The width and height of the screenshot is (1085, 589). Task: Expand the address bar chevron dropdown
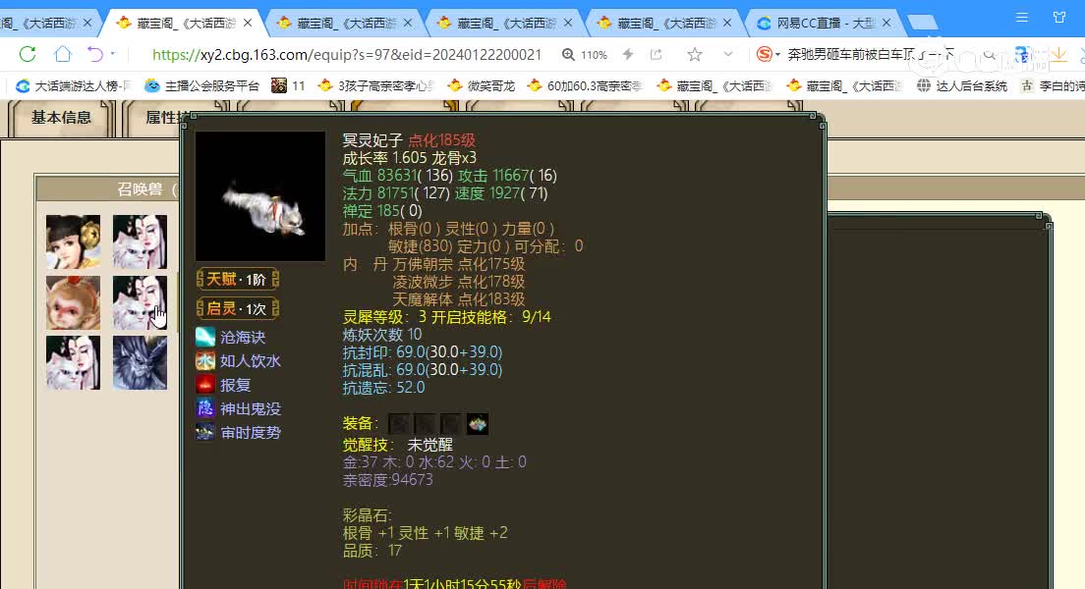pyautogui.click(x=728, y=54)
